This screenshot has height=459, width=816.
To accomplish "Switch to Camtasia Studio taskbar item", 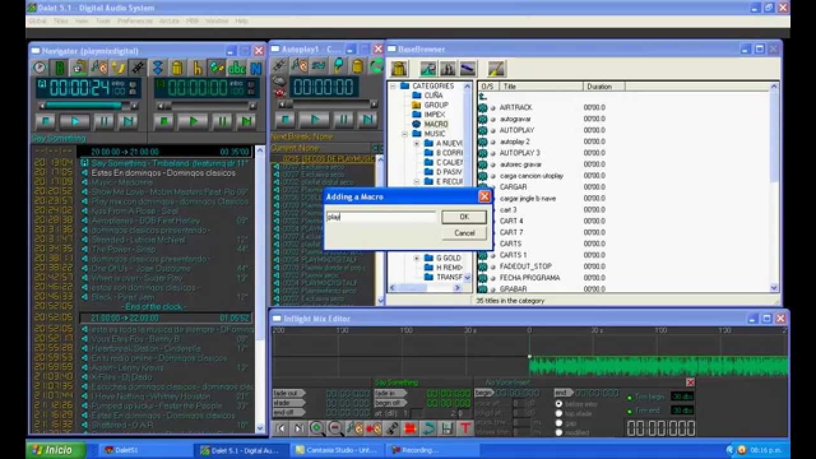I will pyautogui.click(x=337, y=450).
